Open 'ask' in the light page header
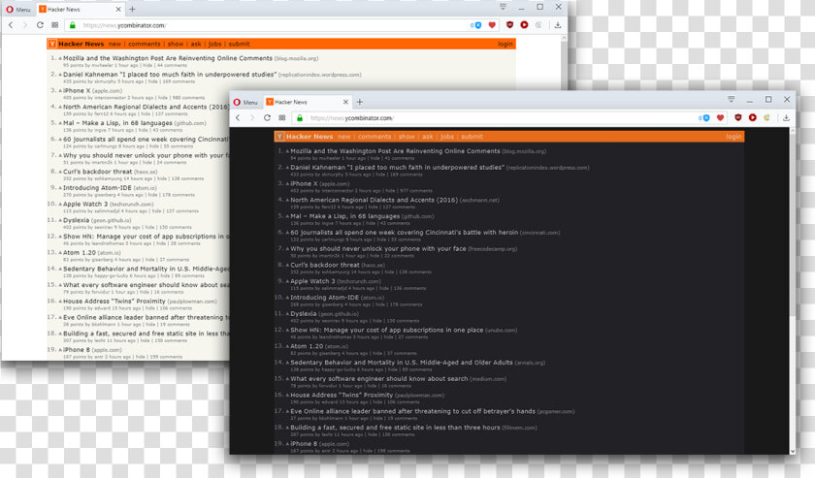 click(196, 45)
